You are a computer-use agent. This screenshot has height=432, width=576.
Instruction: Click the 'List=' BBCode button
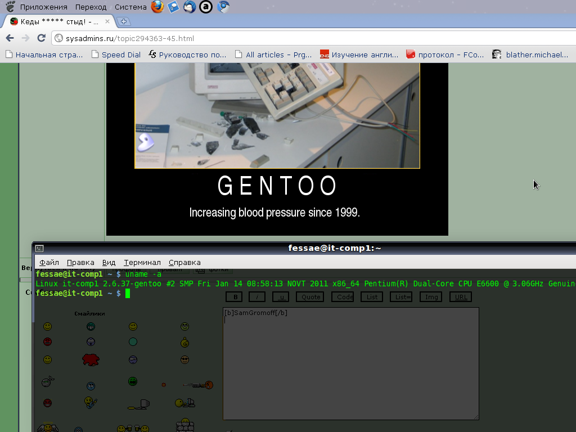402,297
